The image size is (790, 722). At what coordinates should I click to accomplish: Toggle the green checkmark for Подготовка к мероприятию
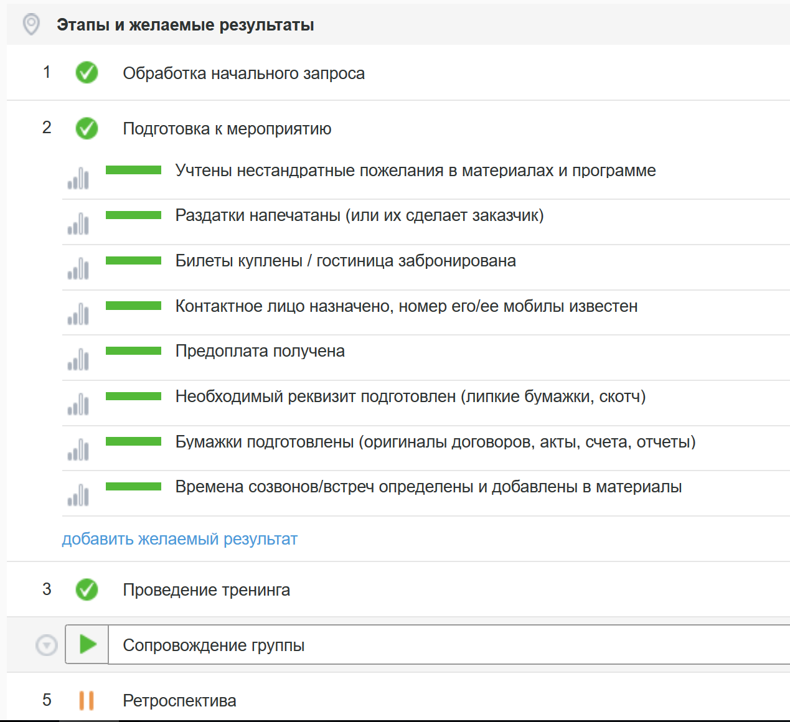pyautogui.click(x=87, y=128)
